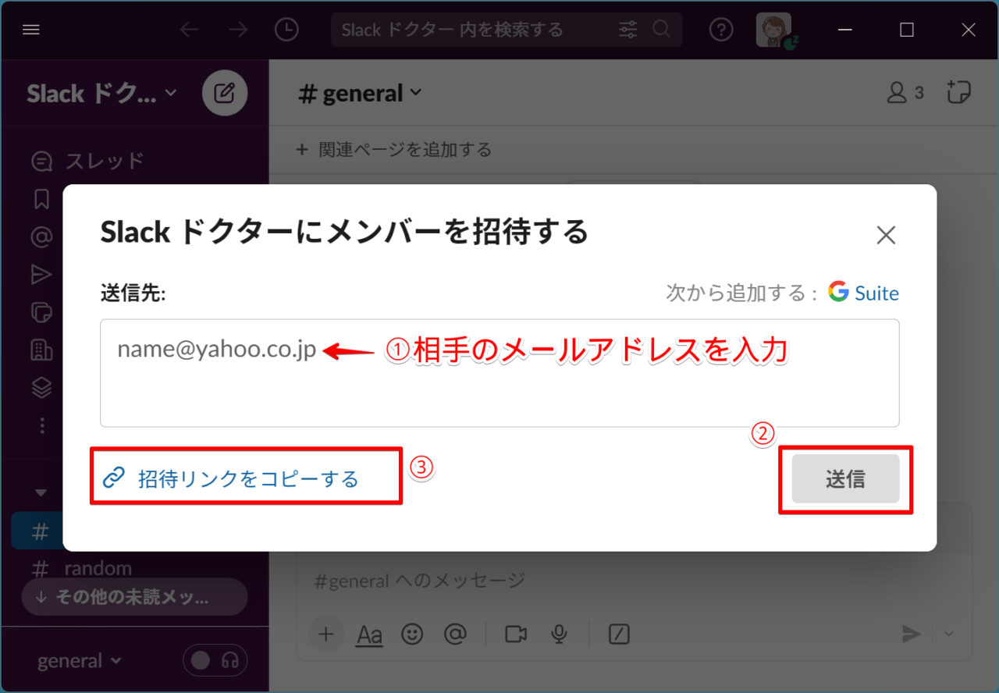Minimize the Slack window
This screenshot has width=999, height=693.
point(845,30)
